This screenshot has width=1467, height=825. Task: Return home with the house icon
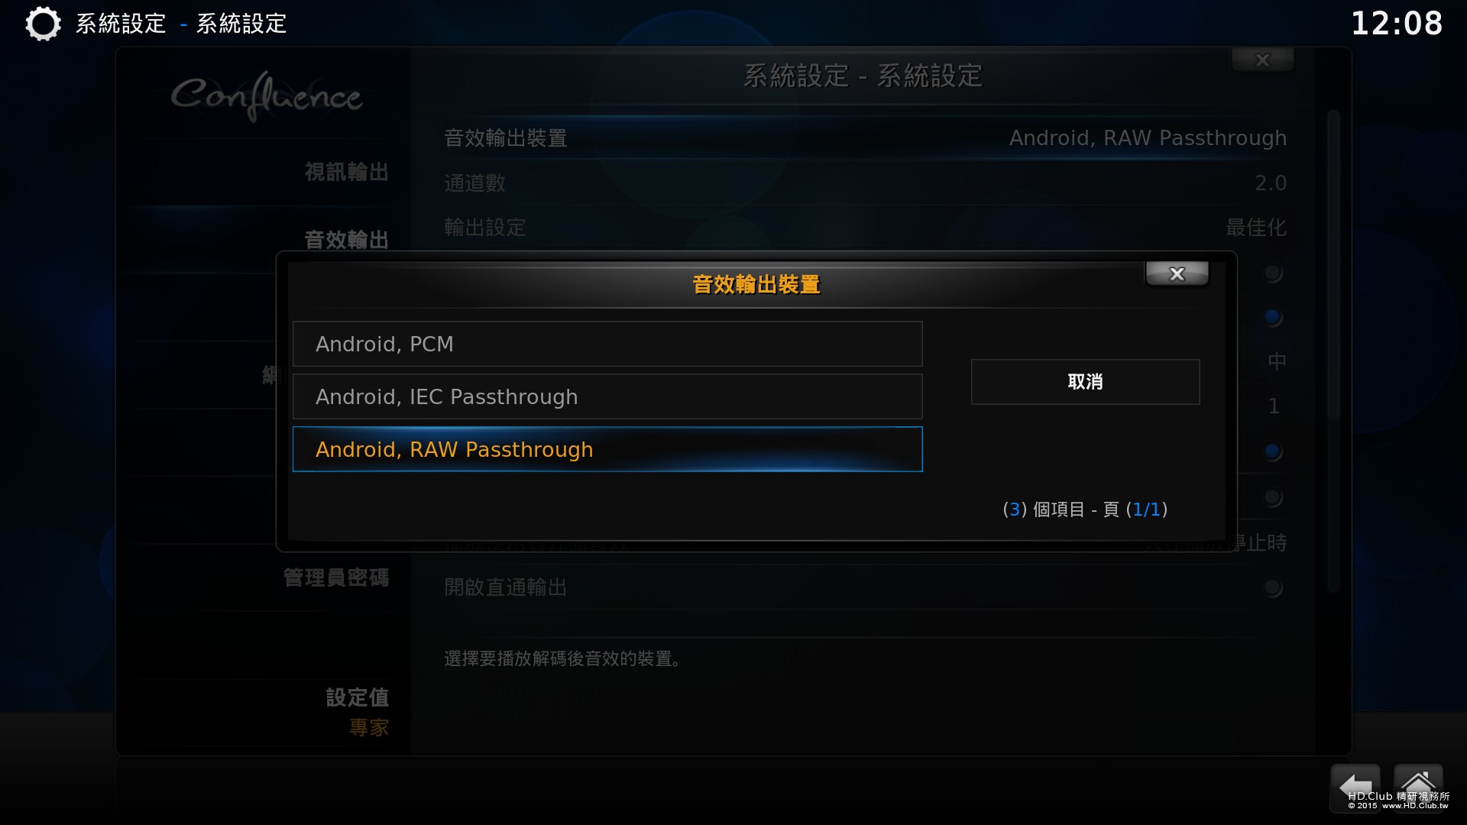tap(1418, 787)
